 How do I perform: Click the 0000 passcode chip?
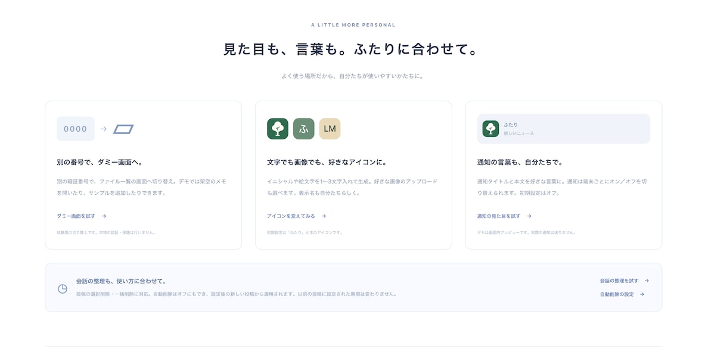point(76,129)
